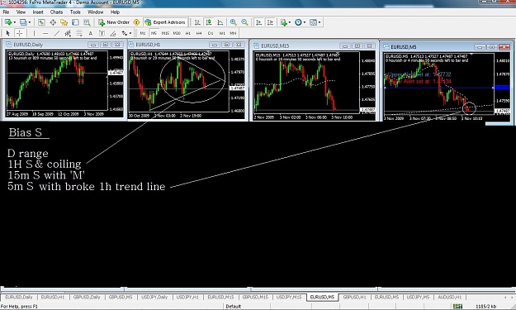Open the Navigator folder-star icon
The image size is (516, 310).
click(64, 22)
